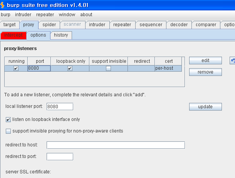Switch to the intruder tool tab
This screenshot has width=235, height=178.
tap(97, 25)
